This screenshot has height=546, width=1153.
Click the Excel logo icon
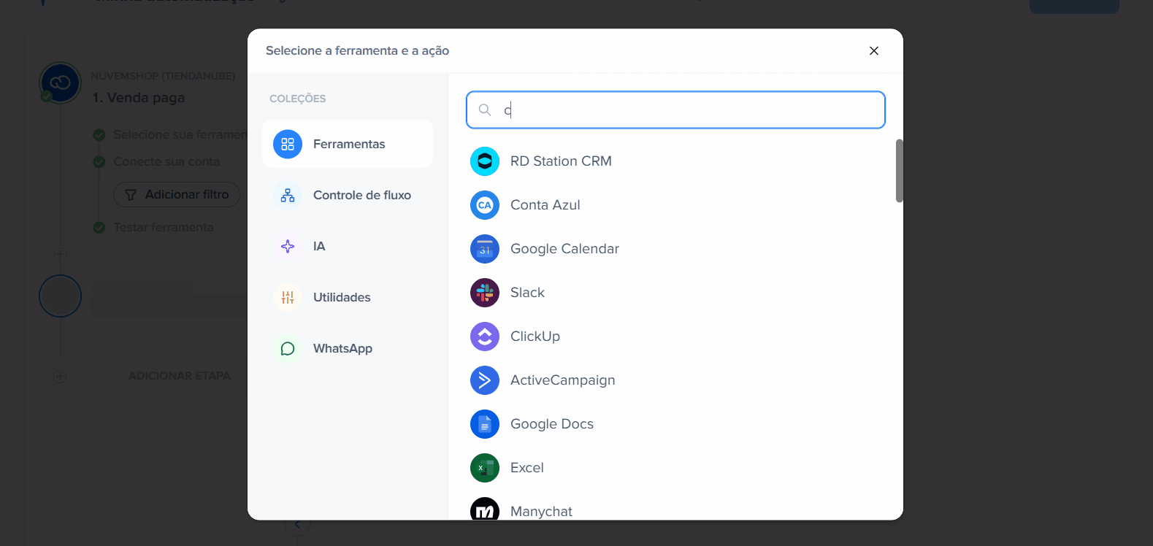click(x=485, y=468)
